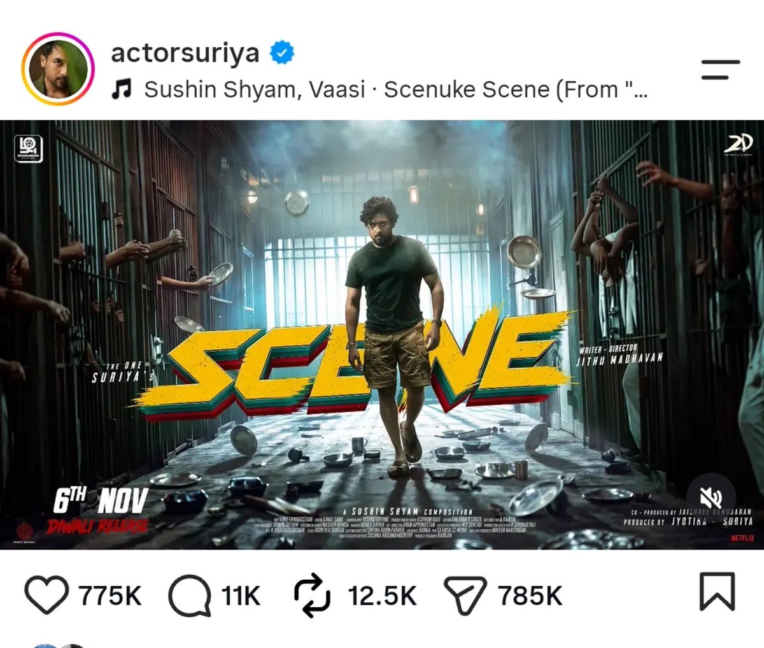Open the actorsuriya username link
This screenshot has height=648, width=764.
(185, 53)
